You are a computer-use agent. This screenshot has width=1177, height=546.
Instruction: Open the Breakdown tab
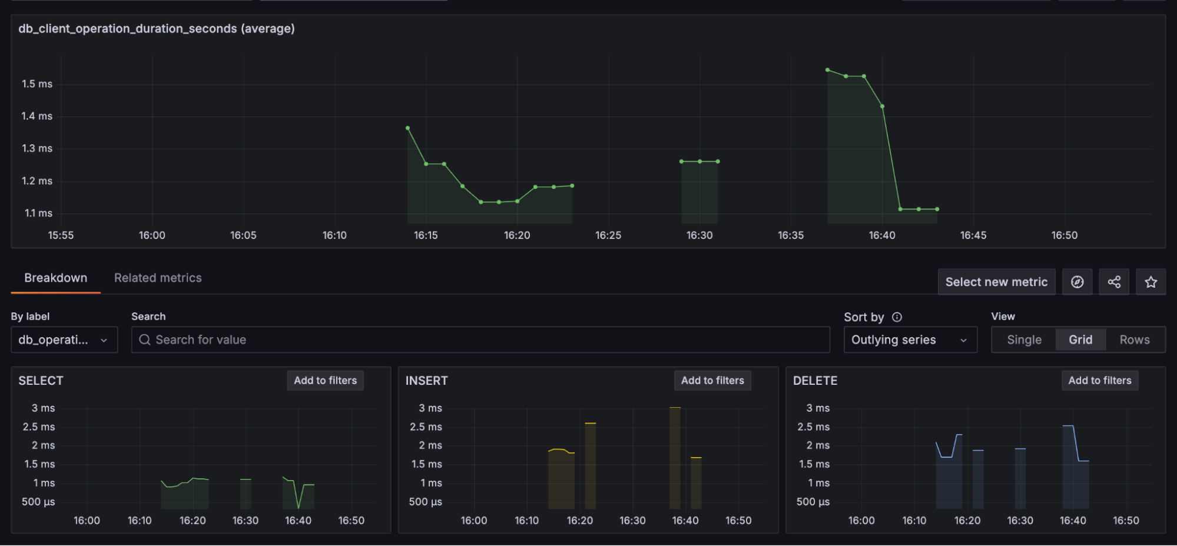(55, 278)
